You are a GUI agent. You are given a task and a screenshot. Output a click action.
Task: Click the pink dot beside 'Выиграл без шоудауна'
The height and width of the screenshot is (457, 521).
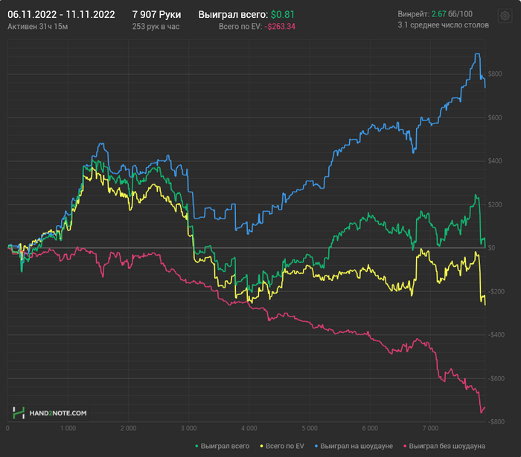coord(405,447)
